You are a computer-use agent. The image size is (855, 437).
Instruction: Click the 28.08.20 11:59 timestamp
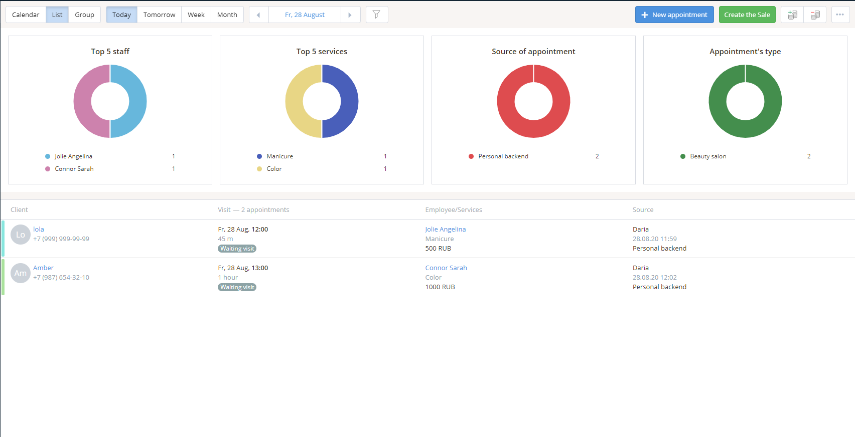click(x=654, y=239)
